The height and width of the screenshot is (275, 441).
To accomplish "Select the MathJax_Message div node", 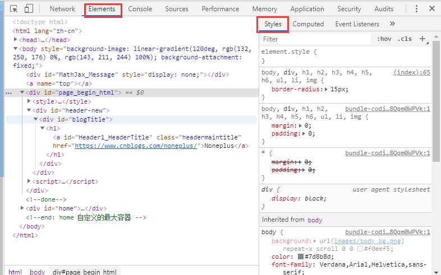I will point(127,74).
